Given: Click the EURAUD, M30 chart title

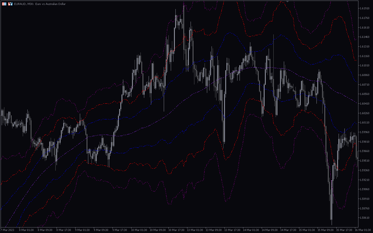Looking at the screenshot, I should point(40,4).
